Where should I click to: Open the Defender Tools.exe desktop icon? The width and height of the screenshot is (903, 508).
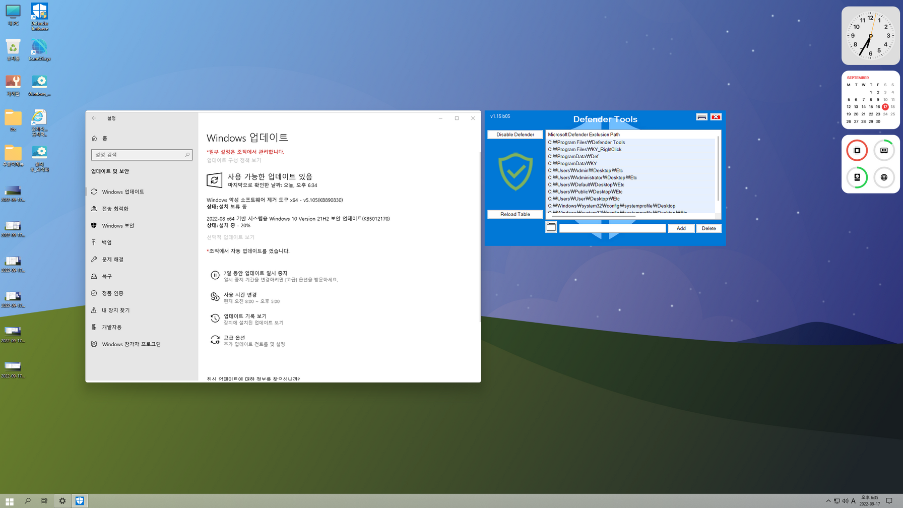39,17
